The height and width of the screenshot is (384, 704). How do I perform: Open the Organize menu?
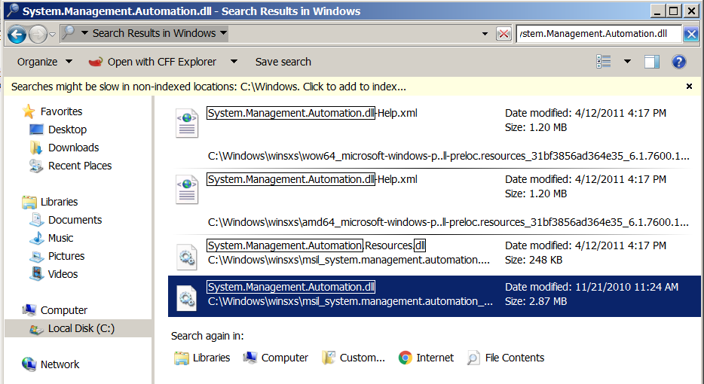point(44,62)
